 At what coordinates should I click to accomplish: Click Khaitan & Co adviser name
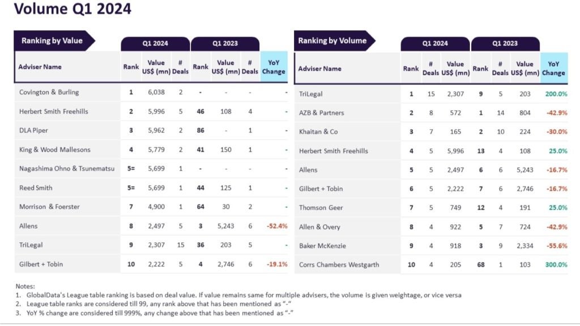click(x=318, y=131)
